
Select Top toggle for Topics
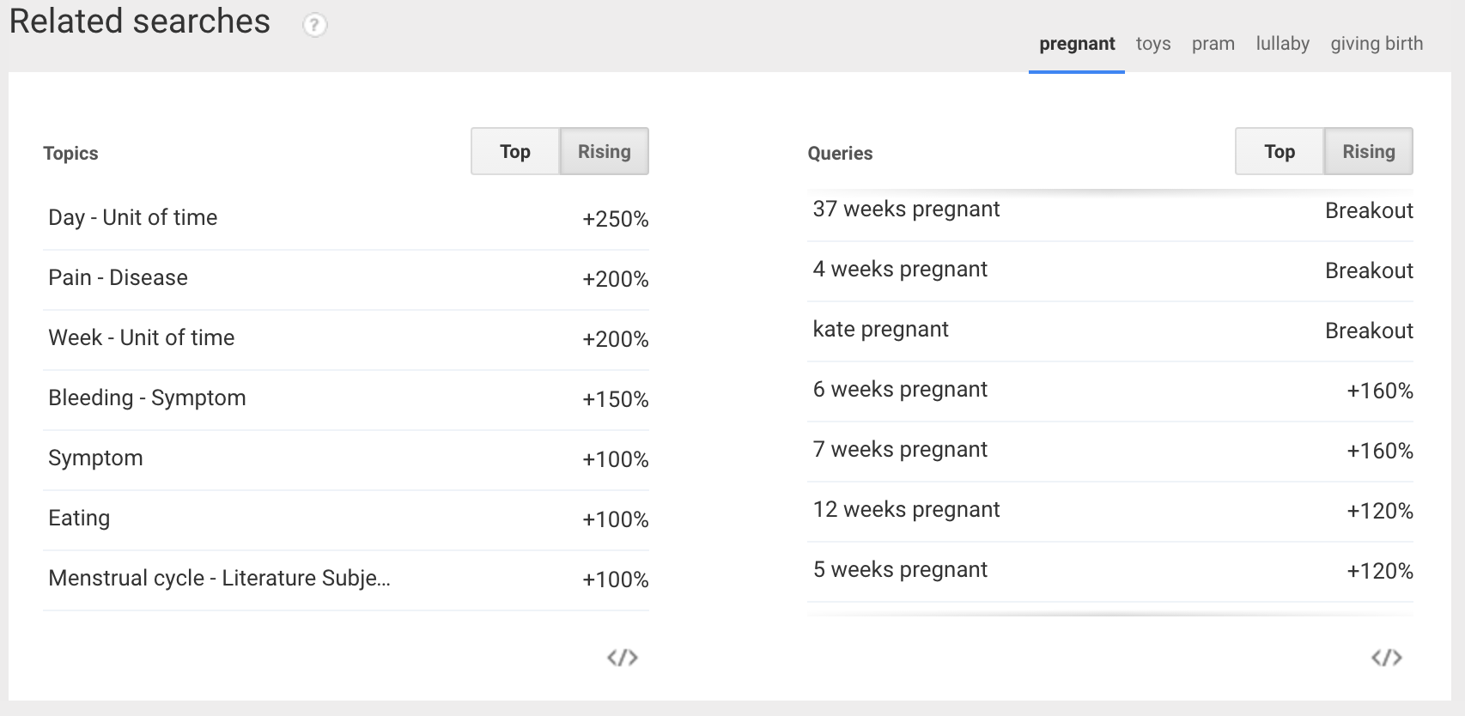(515, 152)
